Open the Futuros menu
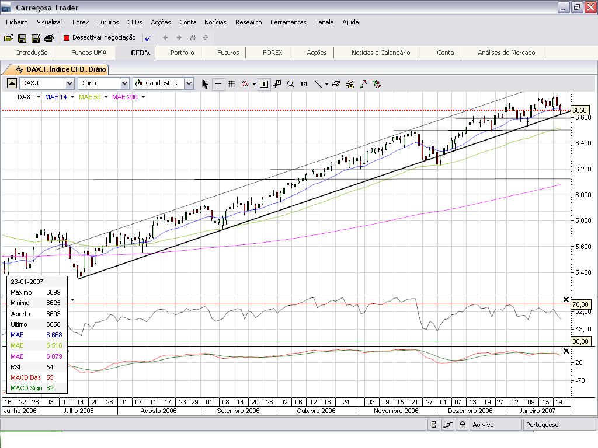The image size is (598, 448). tap(108, 22)
